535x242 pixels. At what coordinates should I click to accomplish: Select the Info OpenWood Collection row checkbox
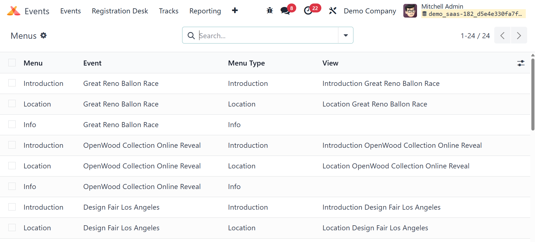pos(12,186)
